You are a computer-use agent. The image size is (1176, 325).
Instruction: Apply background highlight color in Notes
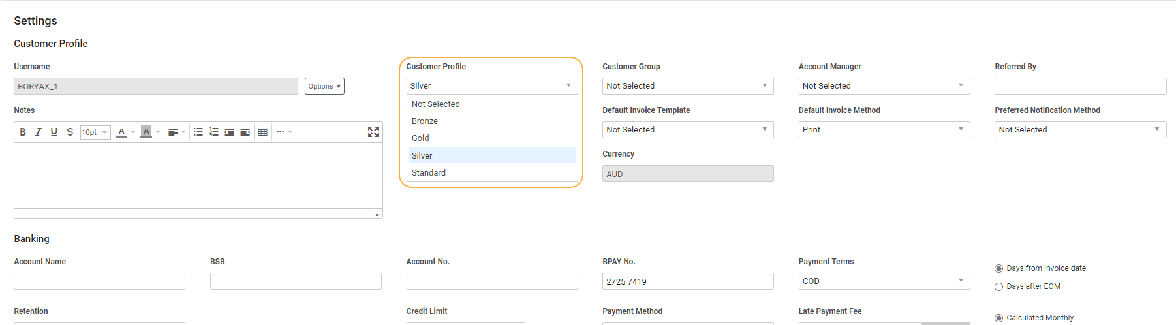(146, 132)
